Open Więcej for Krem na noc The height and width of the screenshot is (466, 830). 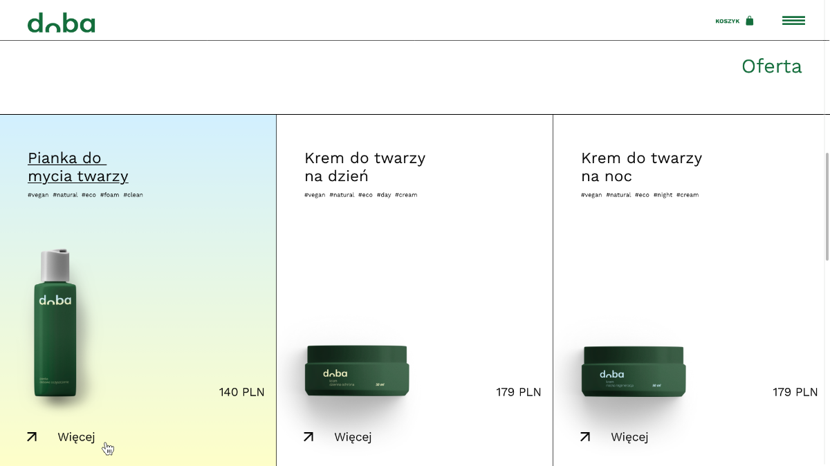pyautogui.click(x=629, y=437)
